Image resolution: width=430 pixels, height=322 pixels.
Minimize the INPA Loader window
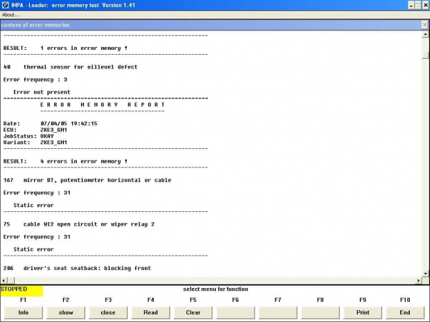[x=406, y=4]
